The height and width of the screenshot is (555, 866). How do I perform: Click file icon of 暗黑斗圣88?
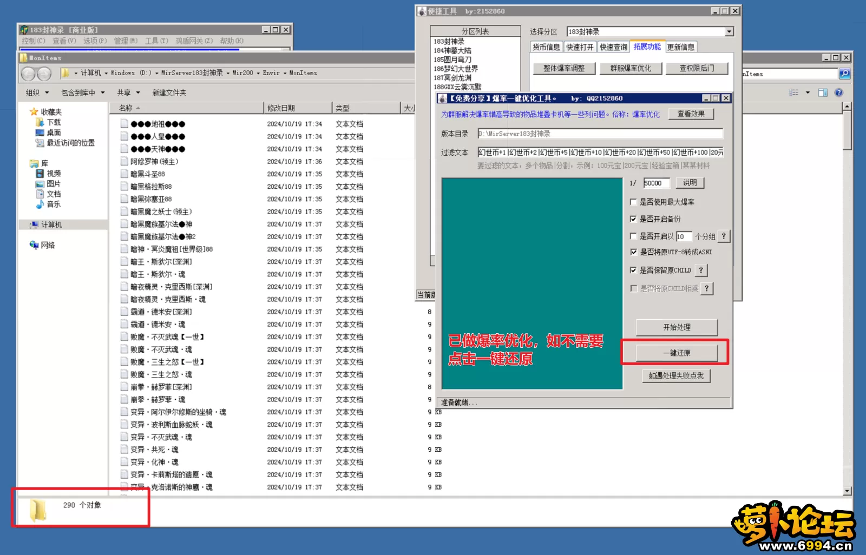click(x=124, y=174)
